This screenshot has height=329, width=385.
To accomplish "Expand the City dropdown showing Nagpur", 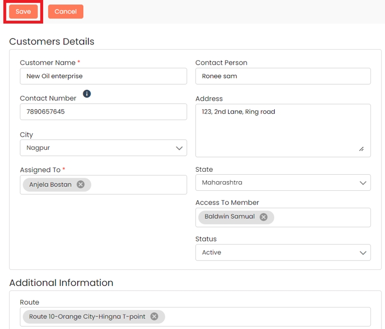I will pyautogui.click(x=179, y=148).
